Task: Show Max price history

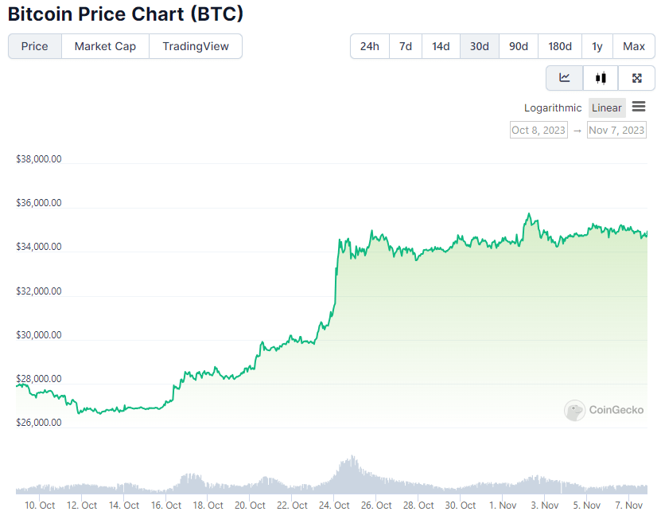Action: 634,46
